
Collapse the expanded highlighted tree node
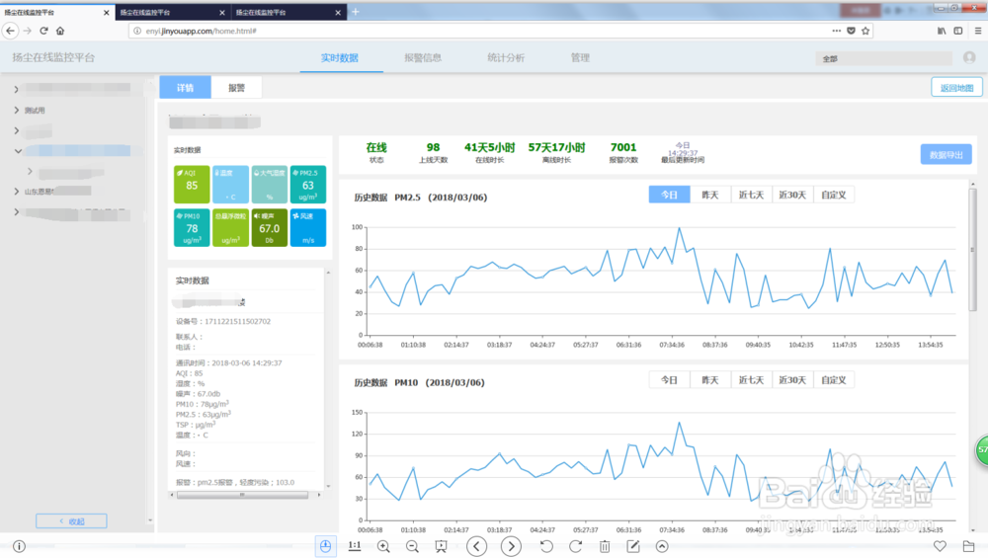point(18,151)
